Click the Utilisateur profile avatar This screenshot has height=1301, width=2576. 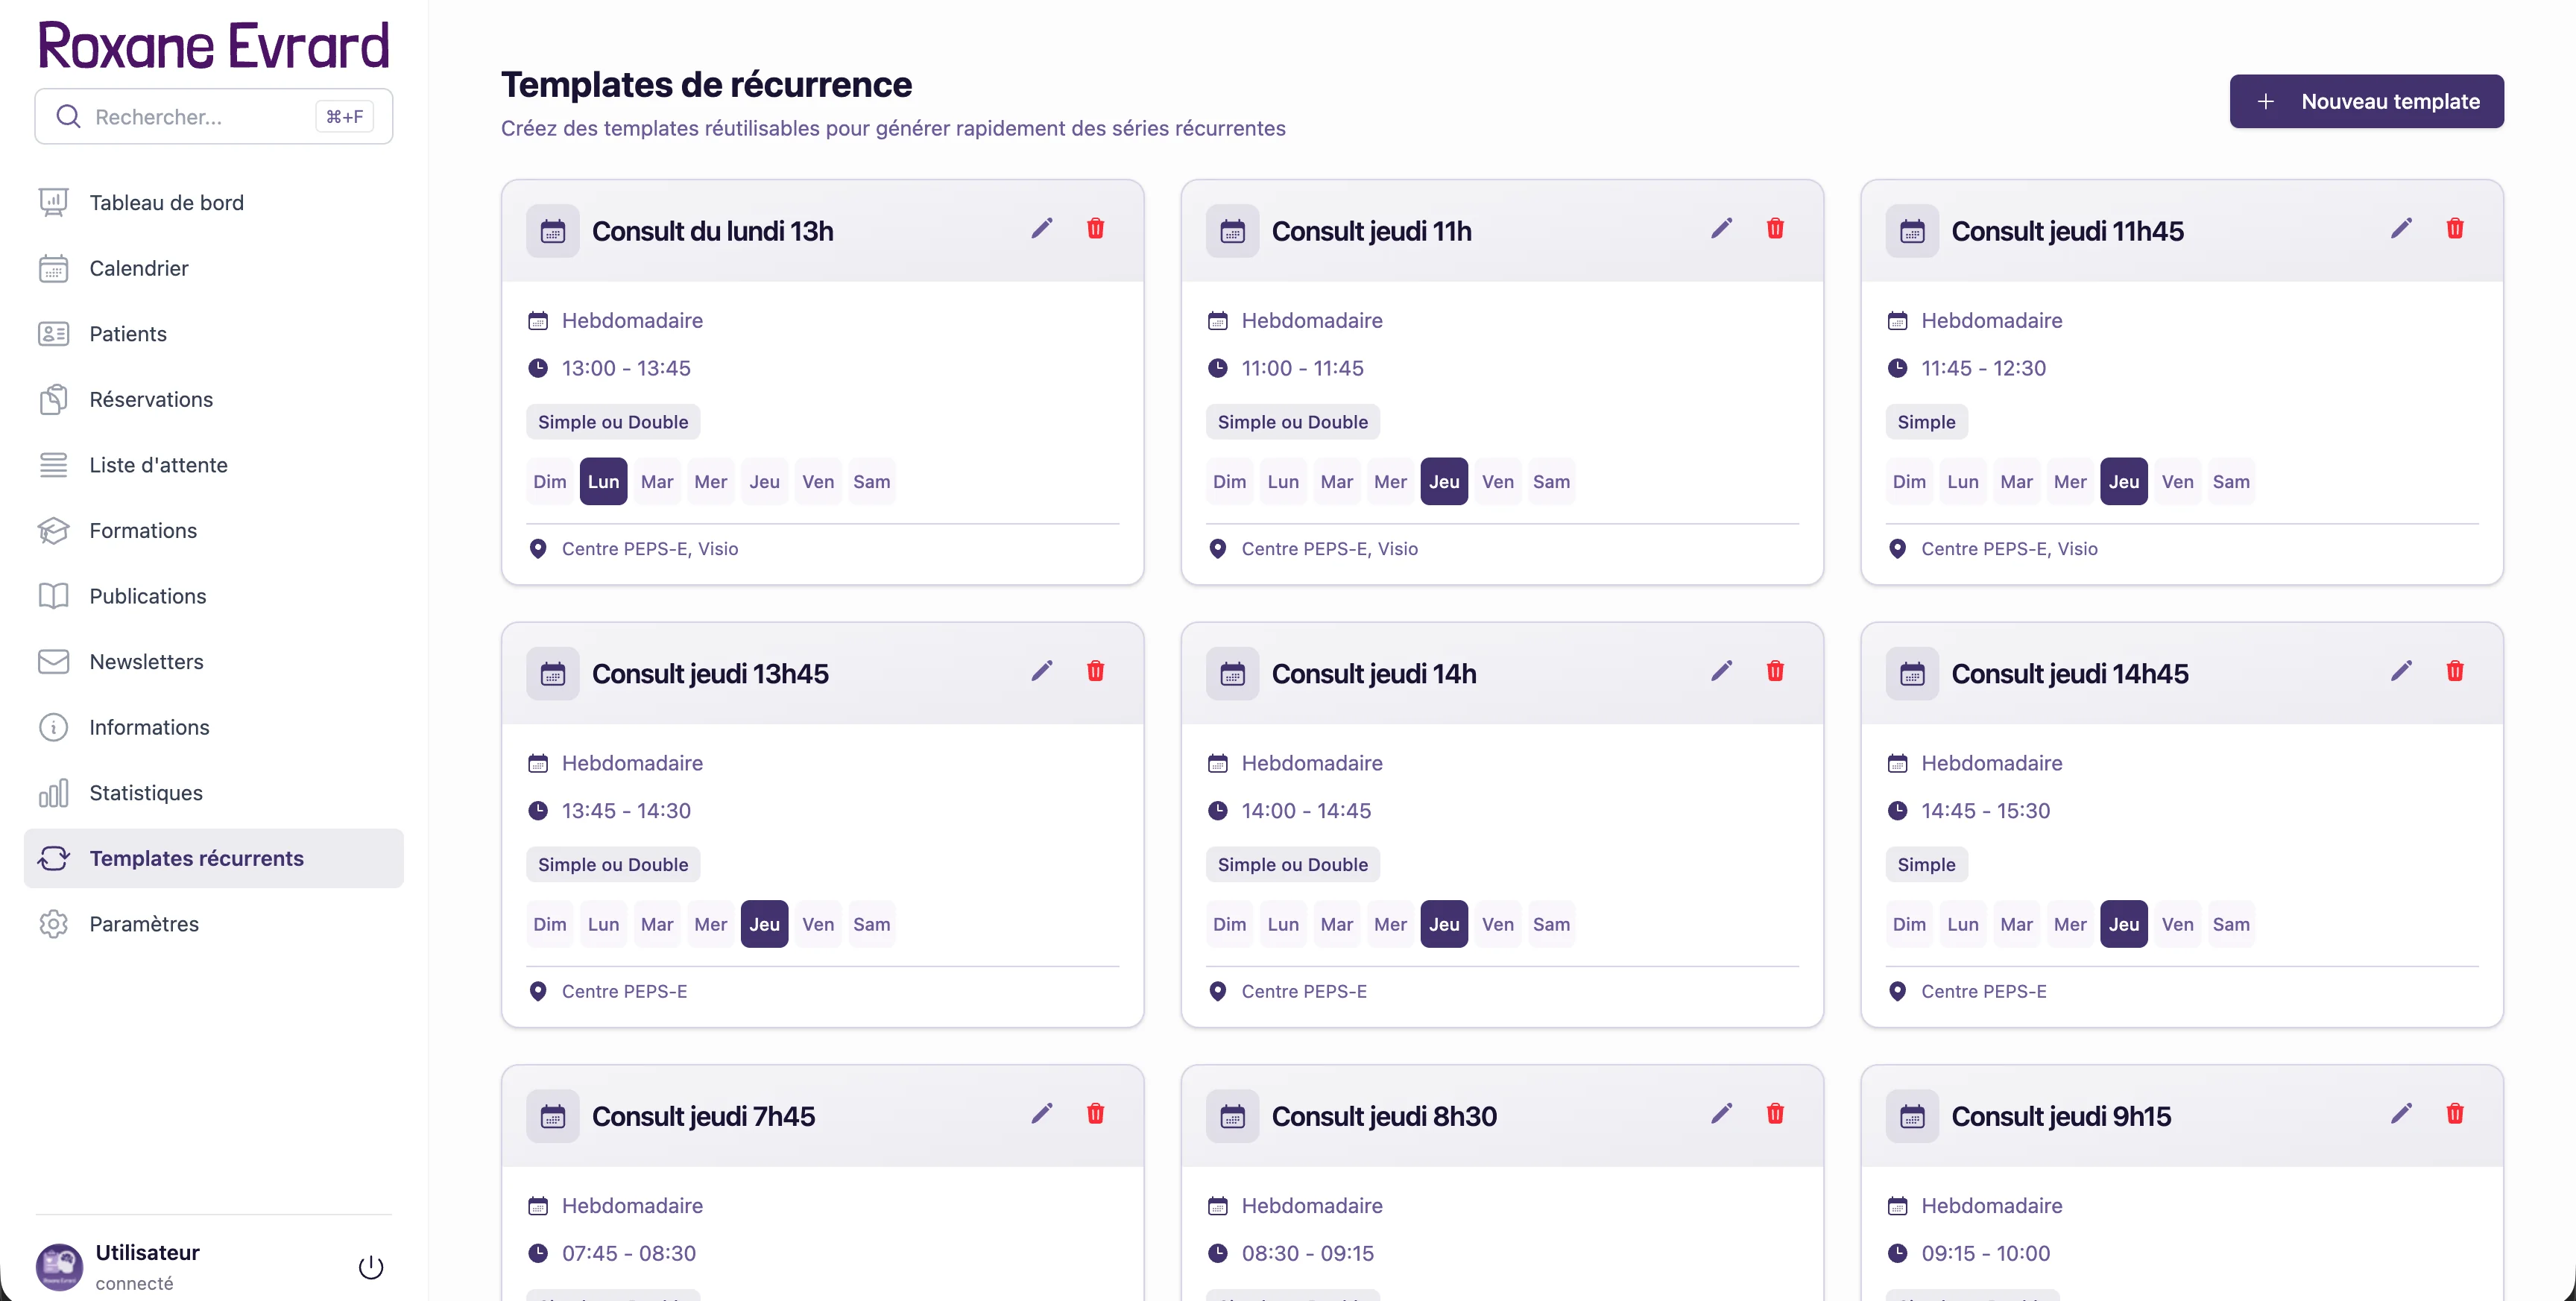59,1267
